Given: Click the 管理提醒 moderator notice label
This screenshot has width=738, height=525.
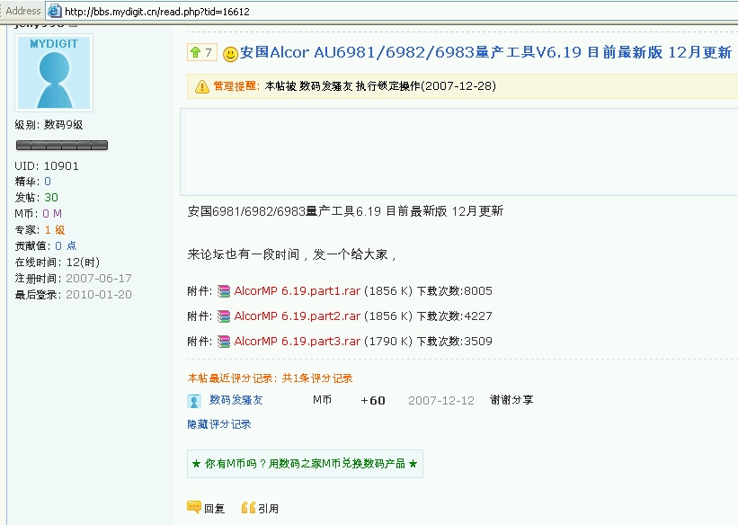Looking at the screenshot, I should [x=236, y=85].
